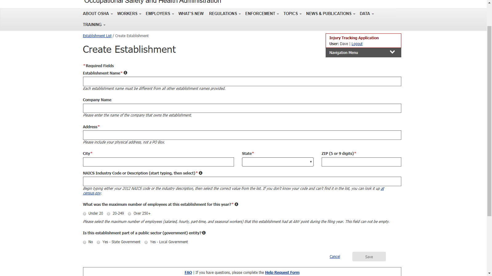492x276 pixels.
Task: Open the TRAINING menu
Action: point(94,25)
